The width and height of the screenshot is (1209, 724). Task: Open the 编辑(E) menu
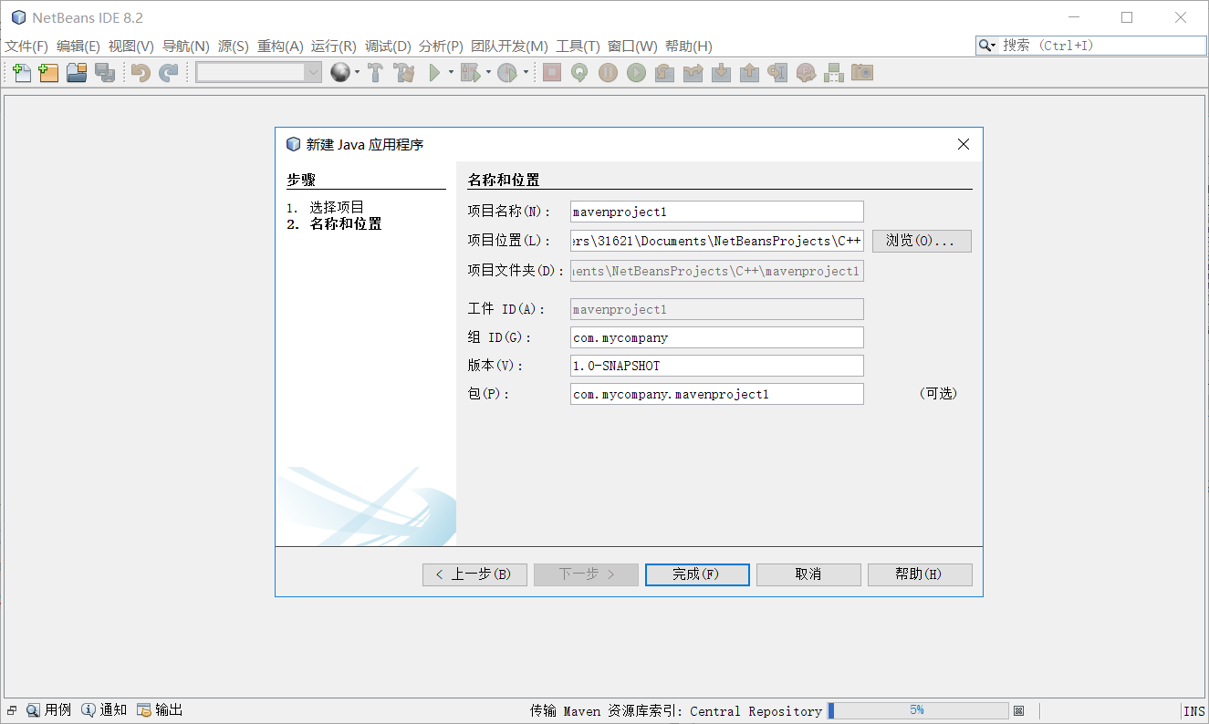tap(78, 47)
